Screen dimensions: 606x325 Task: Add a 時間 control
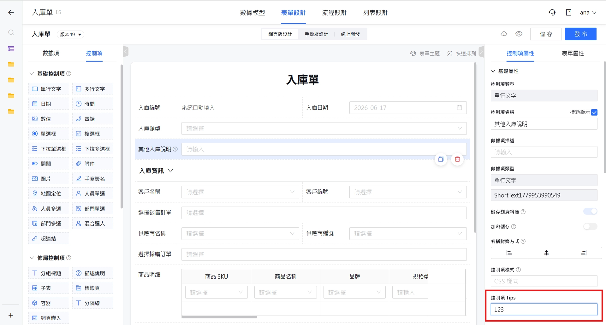tap(92, 104)
